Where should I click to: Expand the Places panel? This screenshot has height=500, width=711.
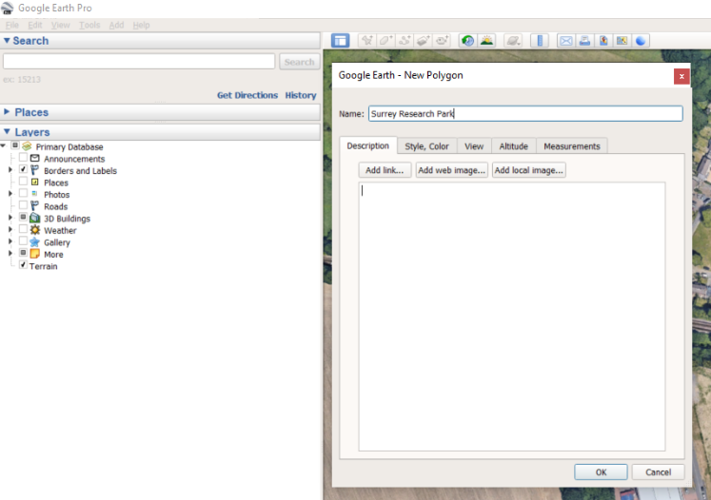point(8,112)
